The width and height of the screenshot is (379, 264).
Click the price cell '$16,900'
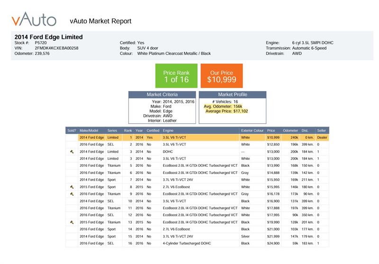point(273,201)
